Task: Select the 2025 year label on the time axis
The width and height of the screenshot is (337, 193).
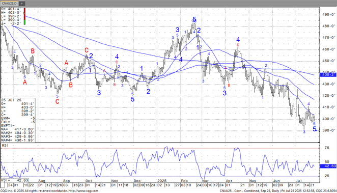Action: click(x=162, y=181)
